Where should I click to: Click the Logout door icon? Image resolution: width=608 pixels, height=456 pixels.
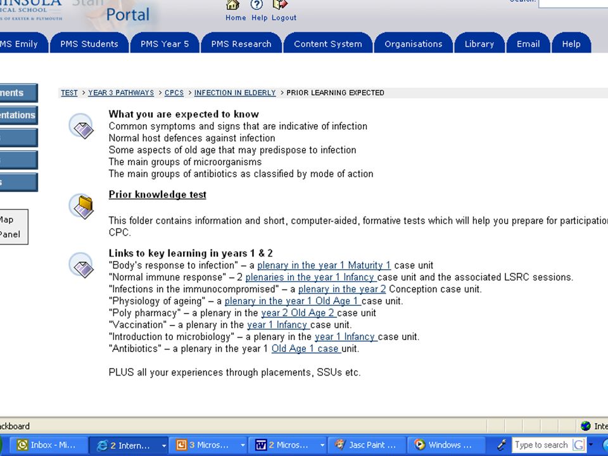coord(280,4)
